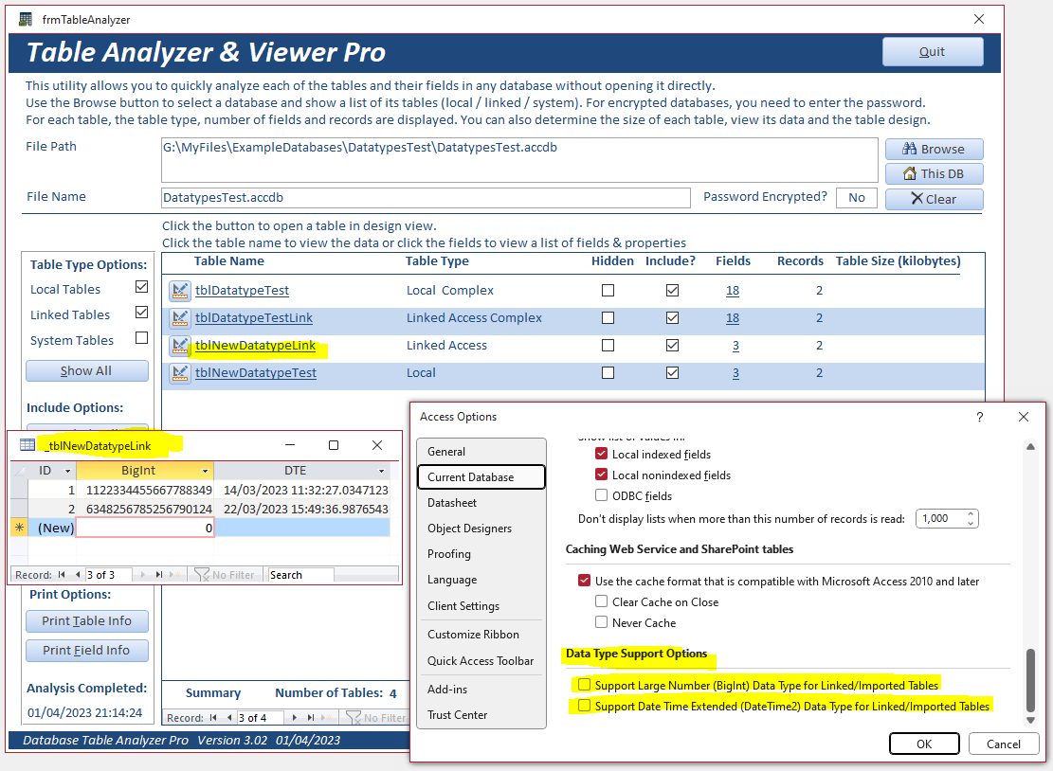Click the File Name text field

coord(426,198)
